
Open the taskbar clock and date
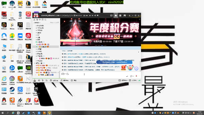click(199, 113)
